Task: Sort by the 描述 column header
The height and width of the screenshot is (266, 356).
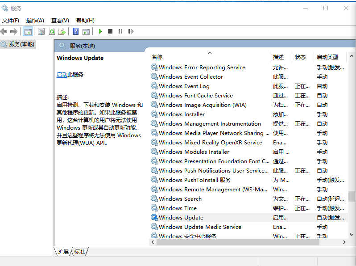Action: (281, 57)
